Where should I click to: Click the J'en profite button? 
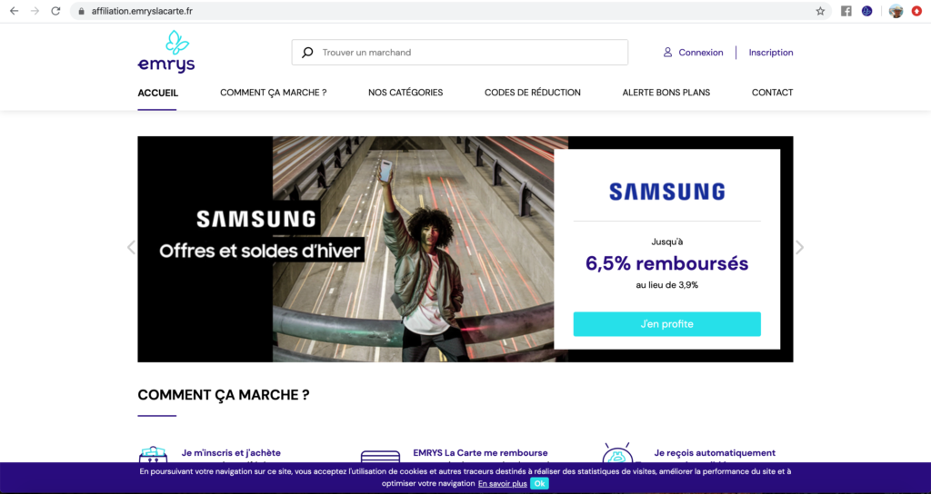click(666, 324)
